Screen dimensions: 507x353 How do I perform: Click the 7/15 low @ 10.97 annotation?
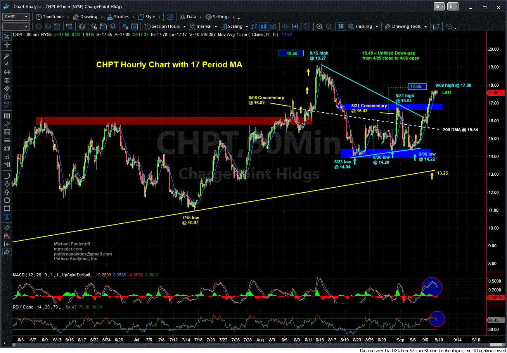[190, 220]
